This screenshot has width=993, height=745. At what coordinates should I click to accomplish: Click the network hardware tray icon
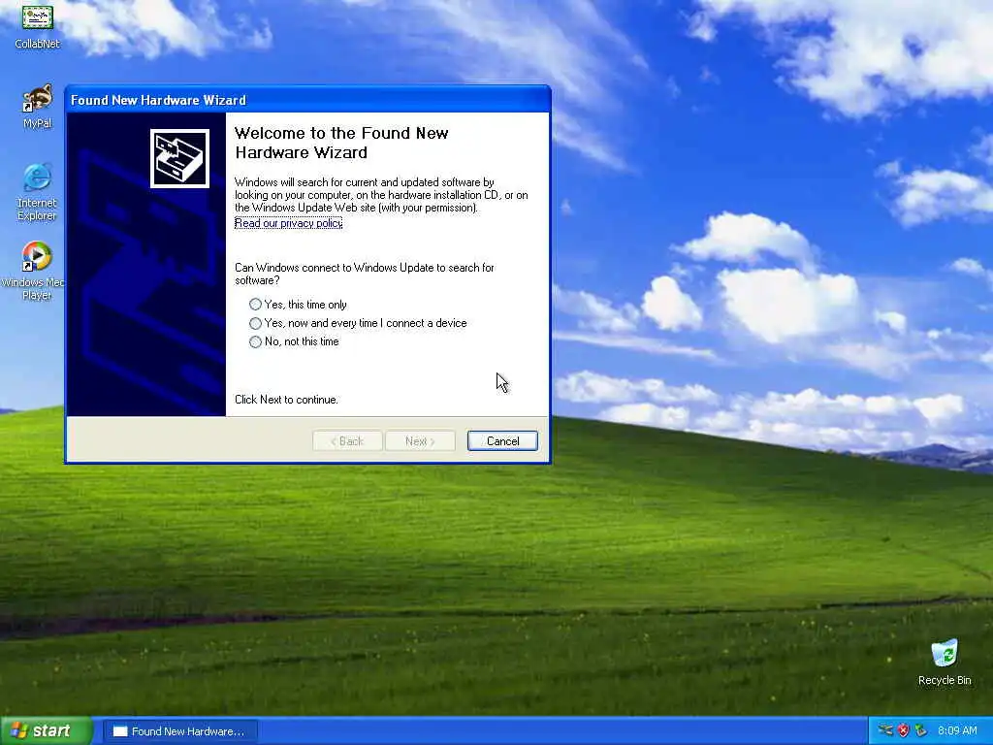(x=885, y=730)
